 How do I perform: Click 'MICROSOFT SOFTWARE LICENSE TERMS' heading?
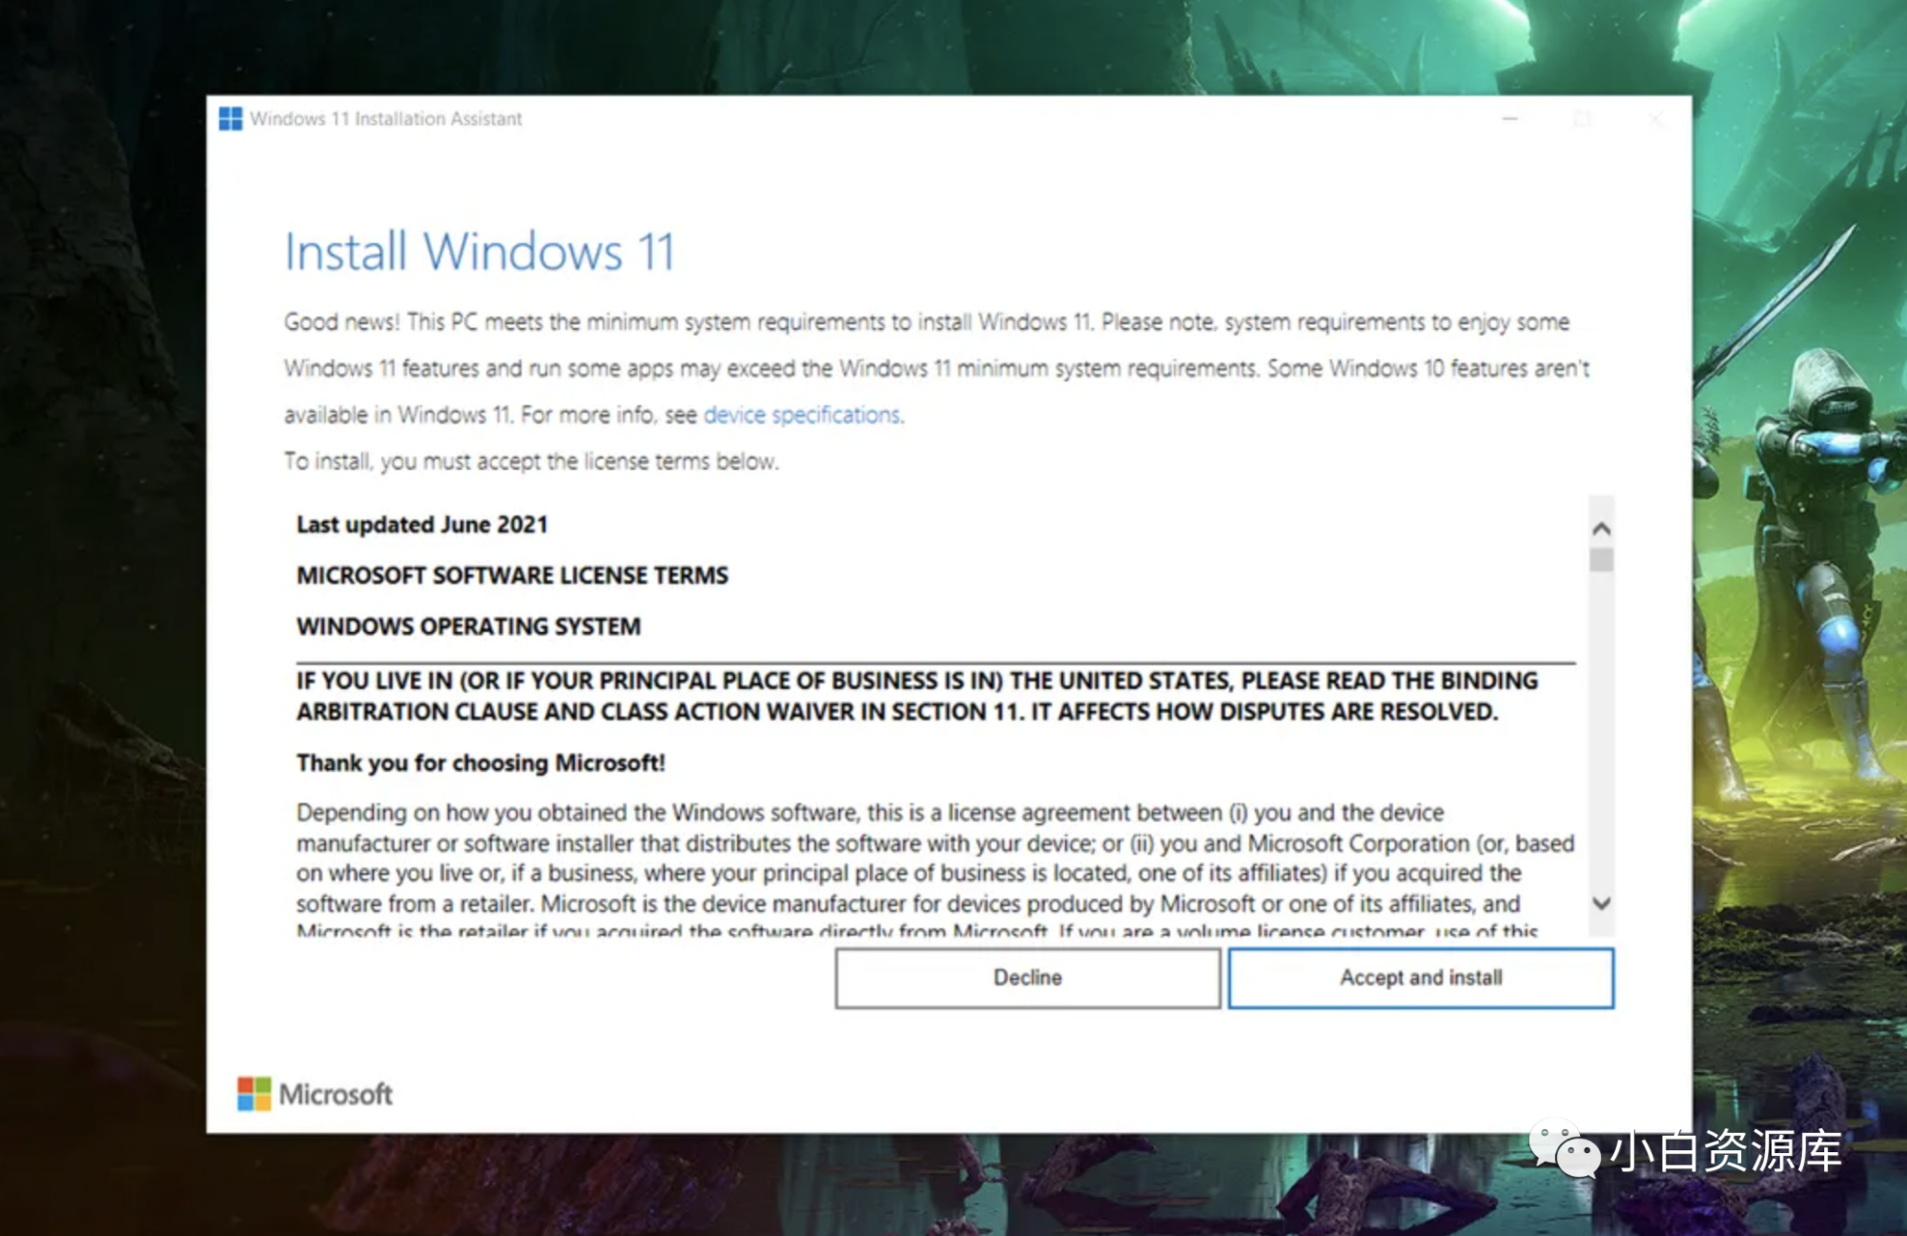(x=512, y=576)
